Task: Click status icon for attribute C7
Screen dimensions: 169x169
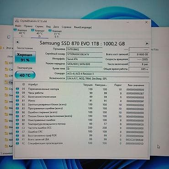Action: (17, 132)
